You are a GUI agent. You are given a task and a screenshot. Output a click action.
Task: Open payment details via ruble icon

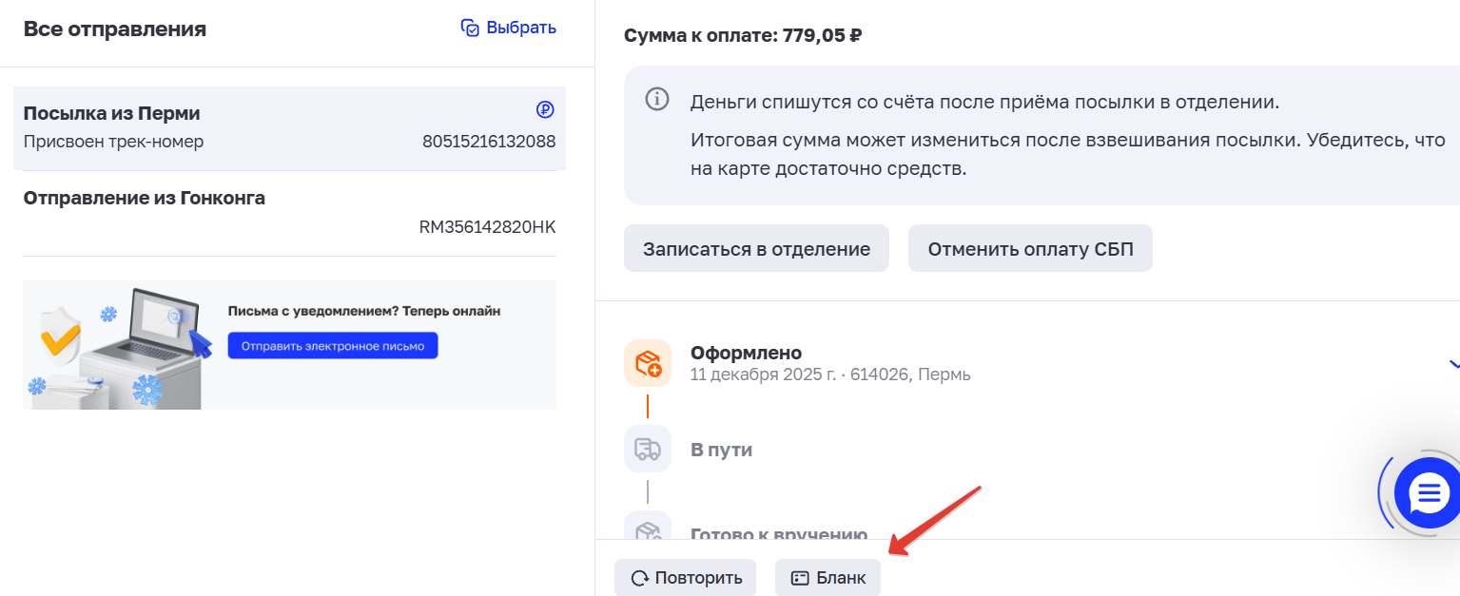[x=543, y=109]
